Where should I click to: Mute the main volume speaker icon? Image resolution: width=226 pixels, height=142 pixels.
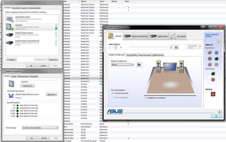coord(176,47)
